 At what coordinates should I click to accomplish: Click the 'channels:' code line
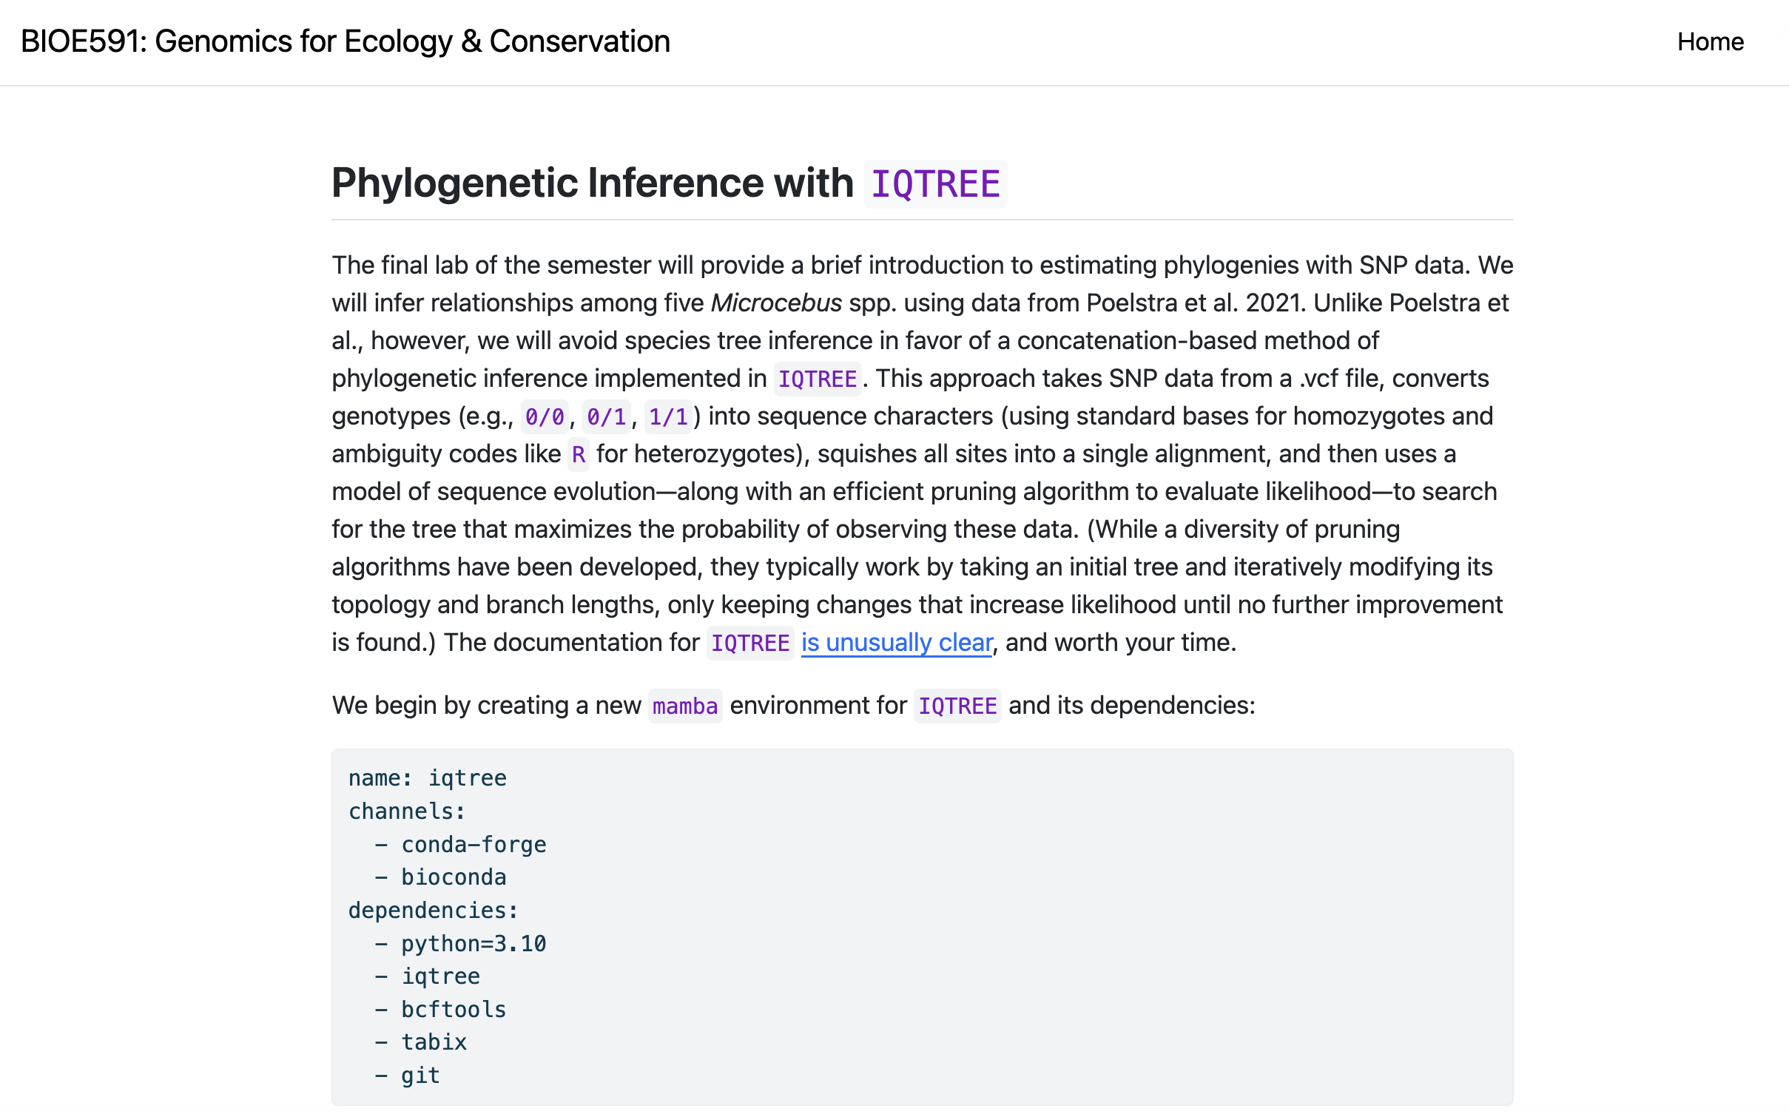click(407, 811)
